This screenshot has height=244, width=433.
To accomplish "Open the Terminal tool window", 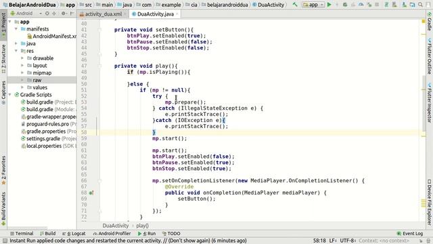I will coord(22,233).
